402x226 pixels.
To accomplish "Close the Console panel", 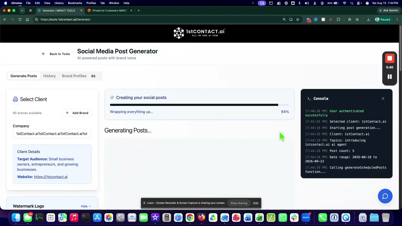I will pyautogui.click(x=383, y=99).
